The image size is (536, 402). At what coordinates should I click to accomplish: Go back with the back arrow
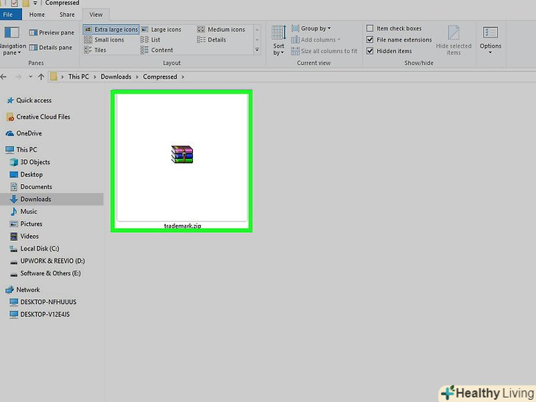click(x=4, y=77)
